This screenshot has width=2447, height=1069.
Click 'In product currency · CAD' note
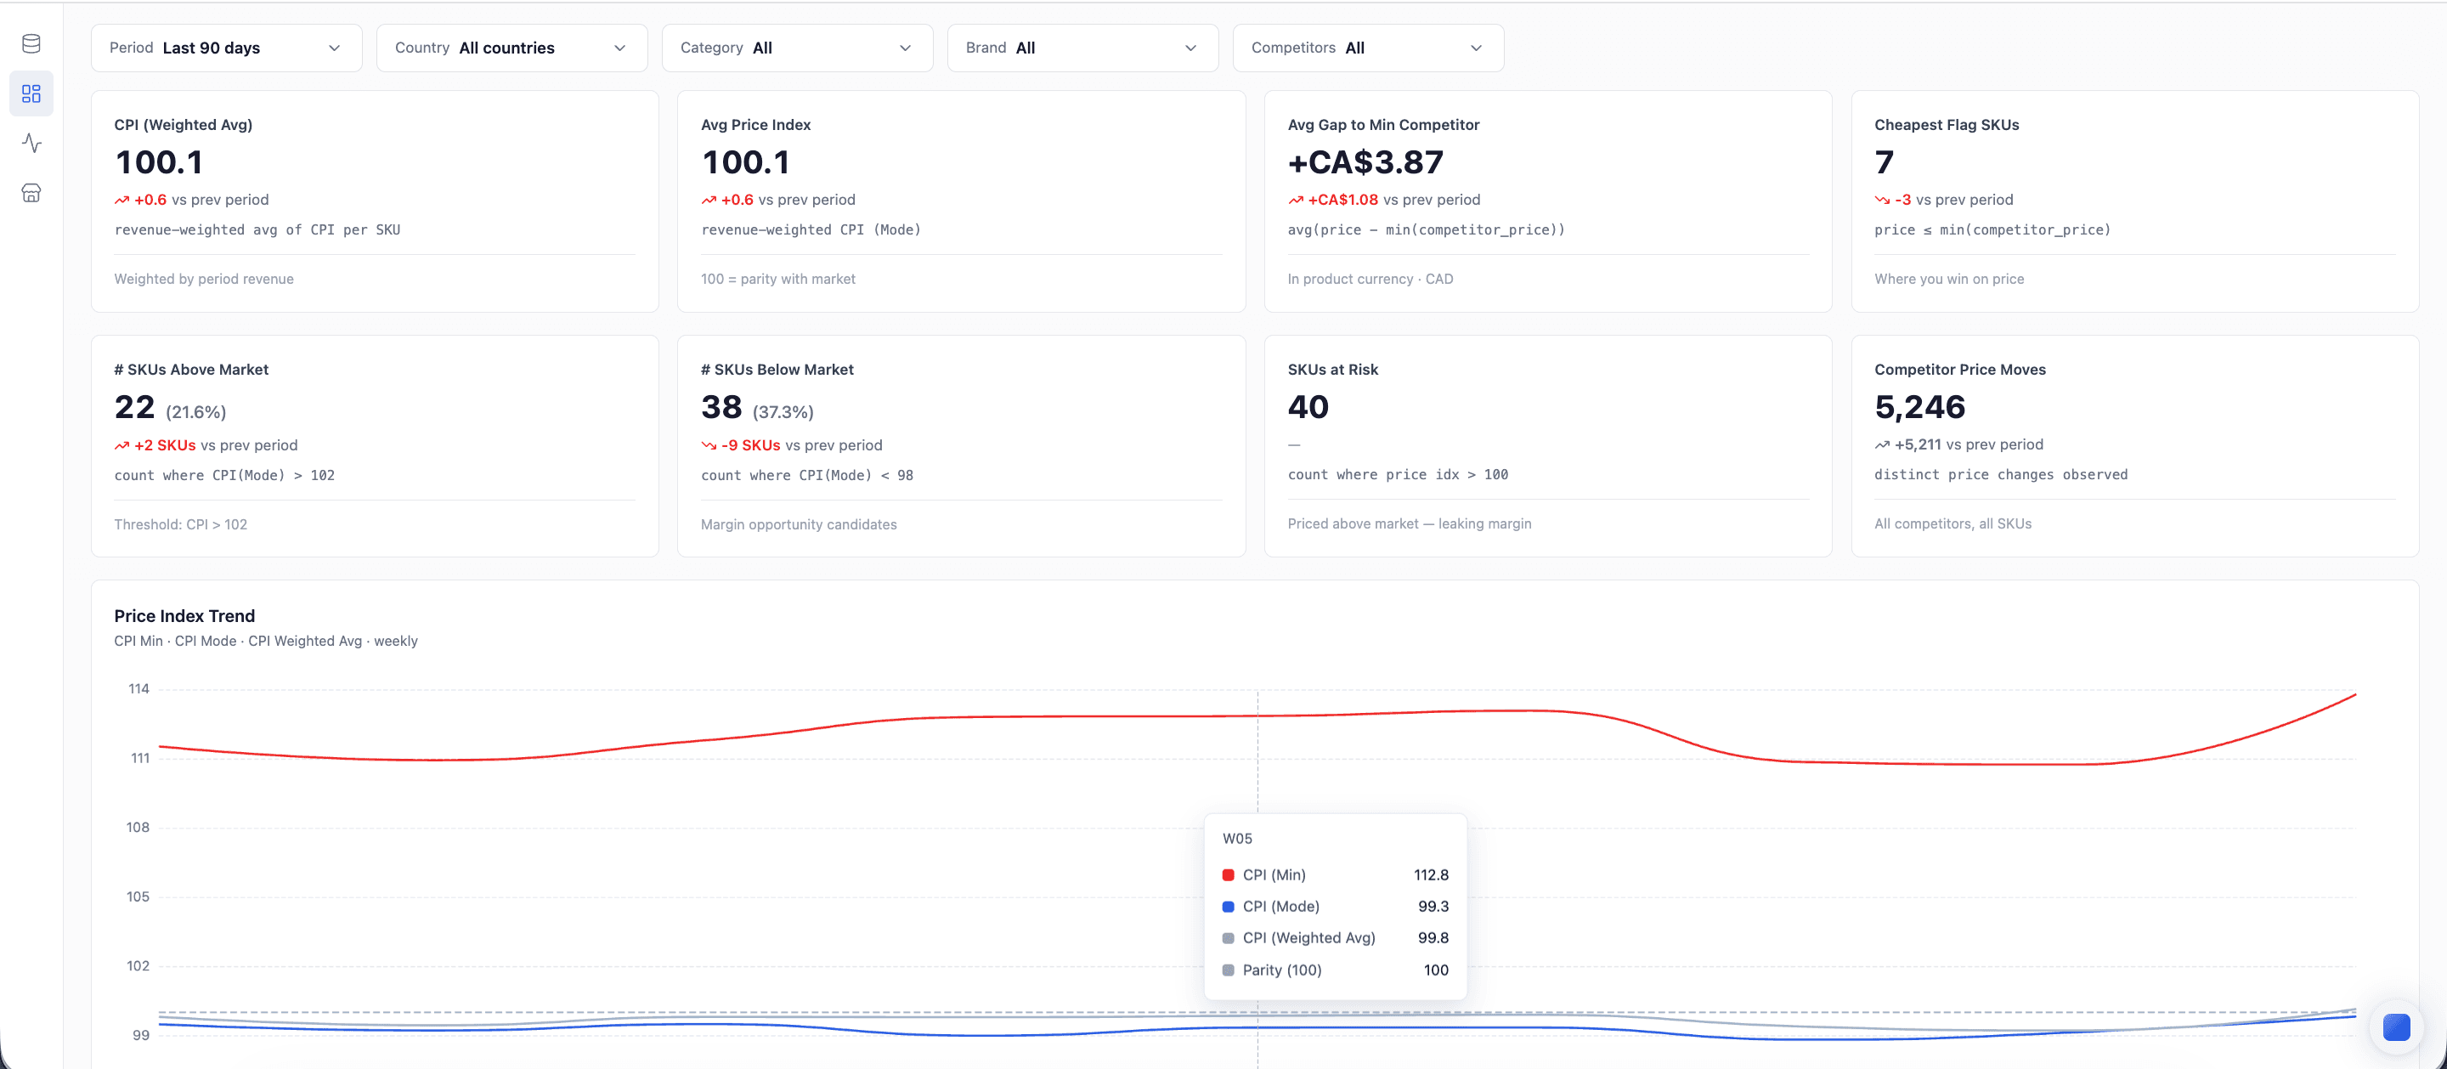1370,280
